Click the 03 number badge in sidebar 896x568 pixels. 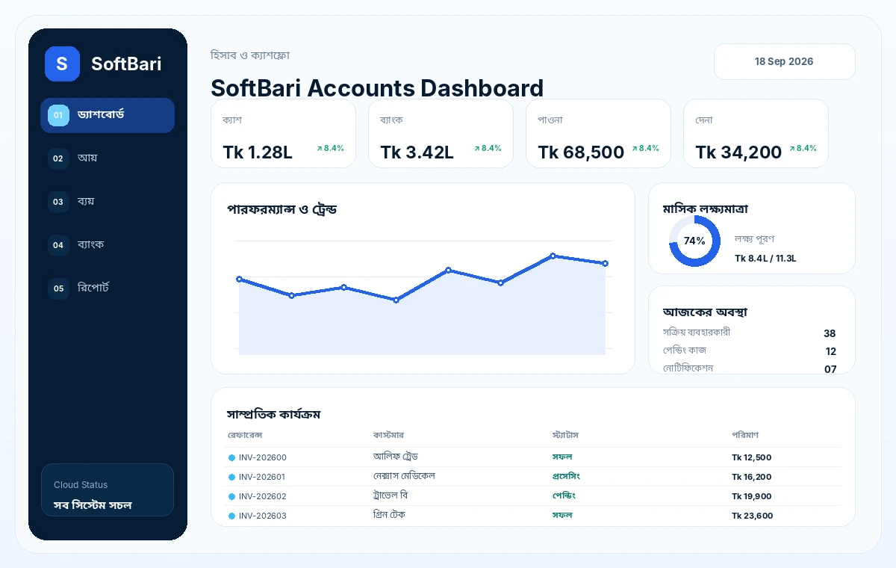tap(58, 202)
